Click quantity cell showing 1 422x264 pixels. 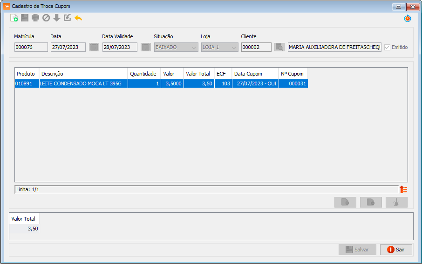[144, 83]
